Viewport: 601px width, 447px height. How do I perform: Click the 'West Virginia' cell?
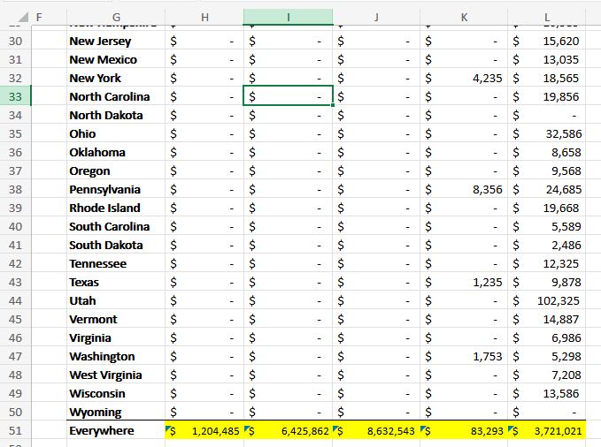(116, 375)
